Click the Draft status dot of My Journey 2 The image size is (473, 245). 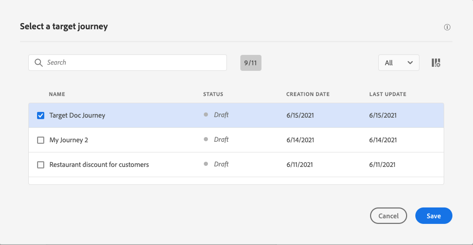(206, 140)
